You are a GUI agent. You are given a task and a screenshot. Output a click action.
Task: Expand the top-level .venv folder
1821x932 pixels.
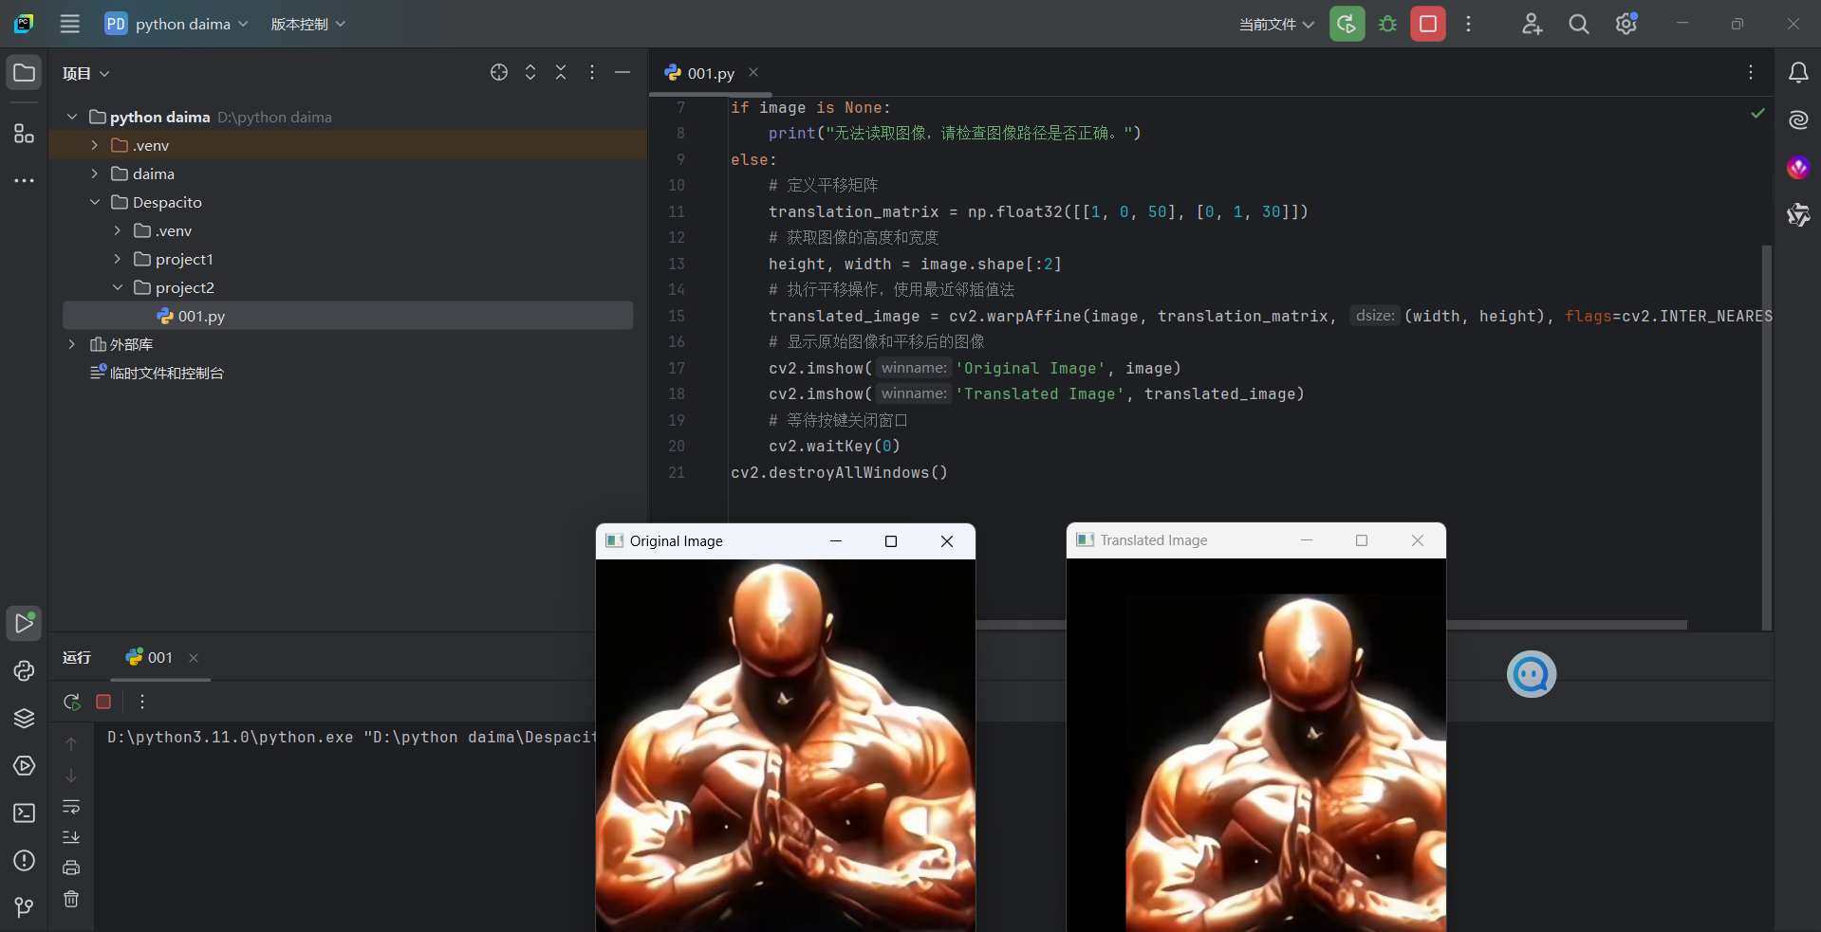(95, 145)
